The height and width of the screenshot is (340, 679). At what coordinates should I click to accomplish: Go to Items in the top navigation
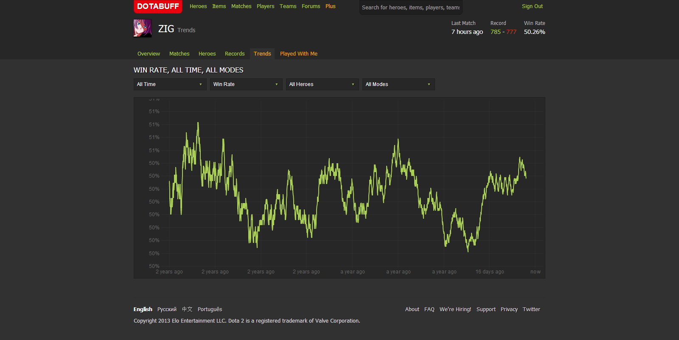219,6
